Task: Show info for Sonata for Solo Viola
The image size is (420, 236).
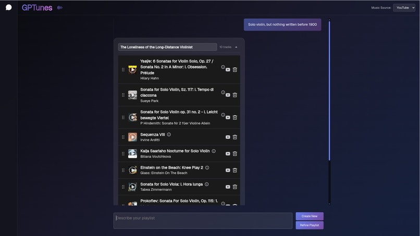Action: tap(207, 185)
